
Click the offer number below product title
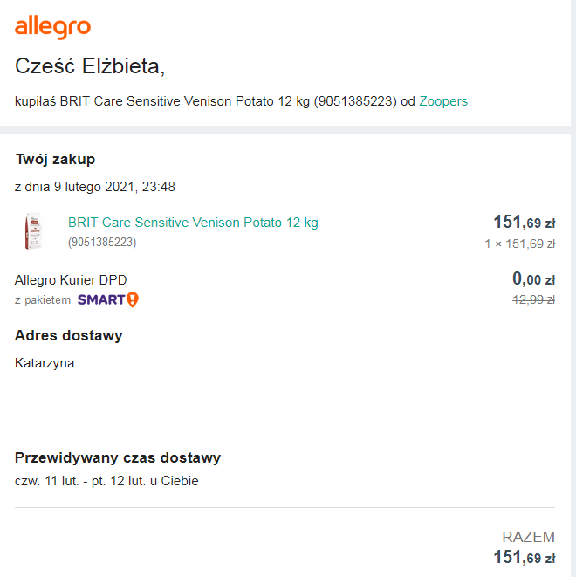point(102,242)
